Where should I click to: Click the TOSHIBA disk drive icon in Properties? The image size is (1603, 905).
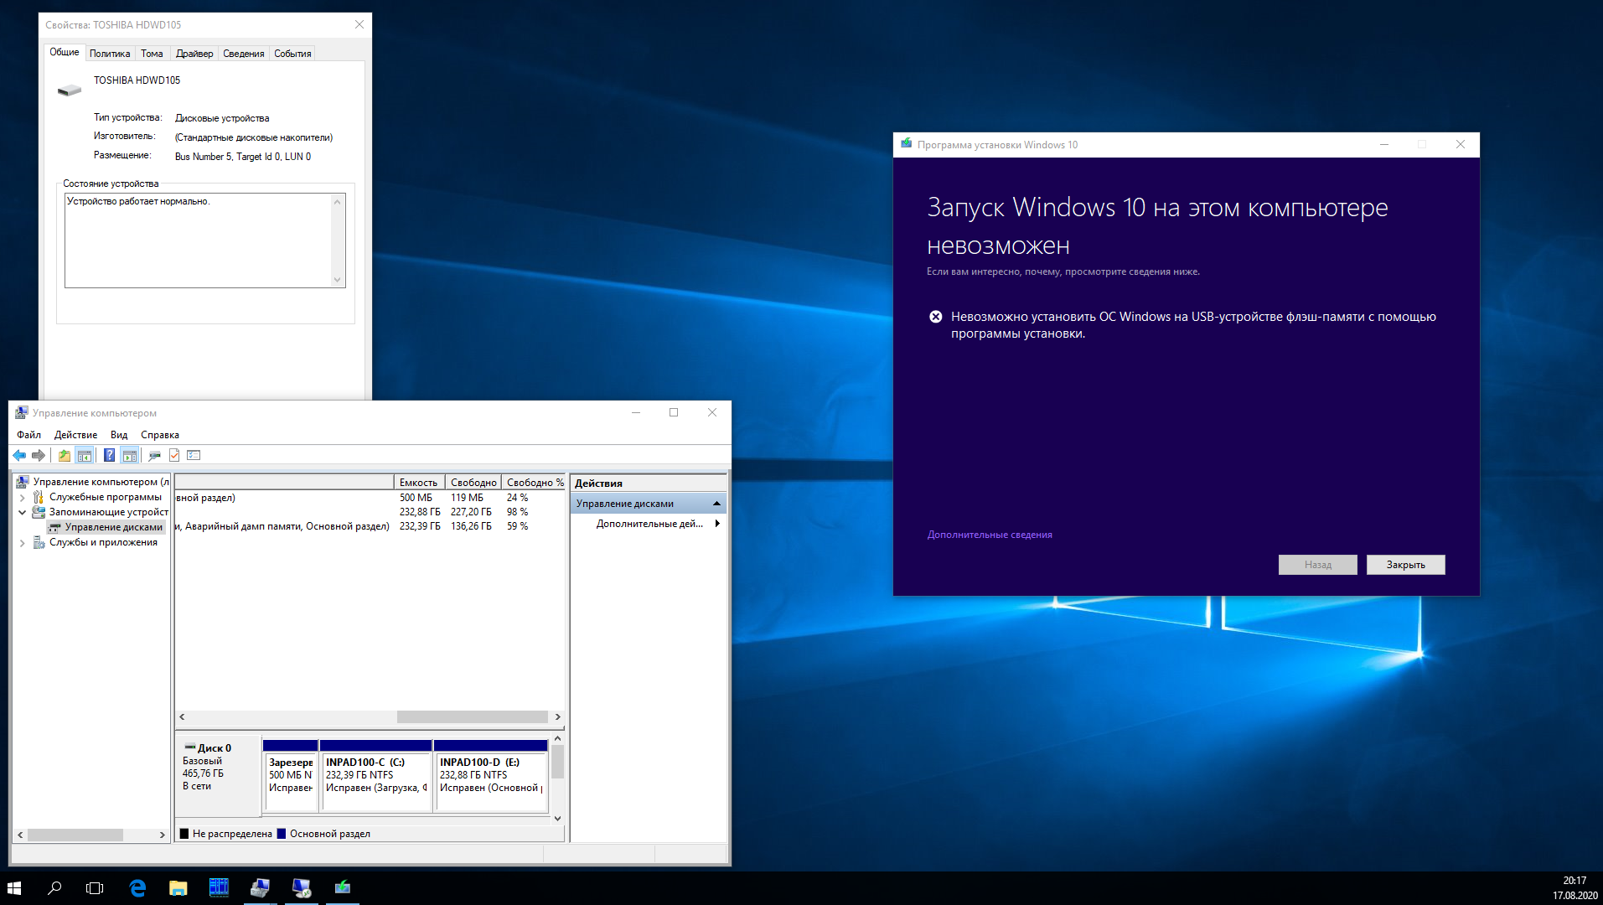[x=70, y=90]
